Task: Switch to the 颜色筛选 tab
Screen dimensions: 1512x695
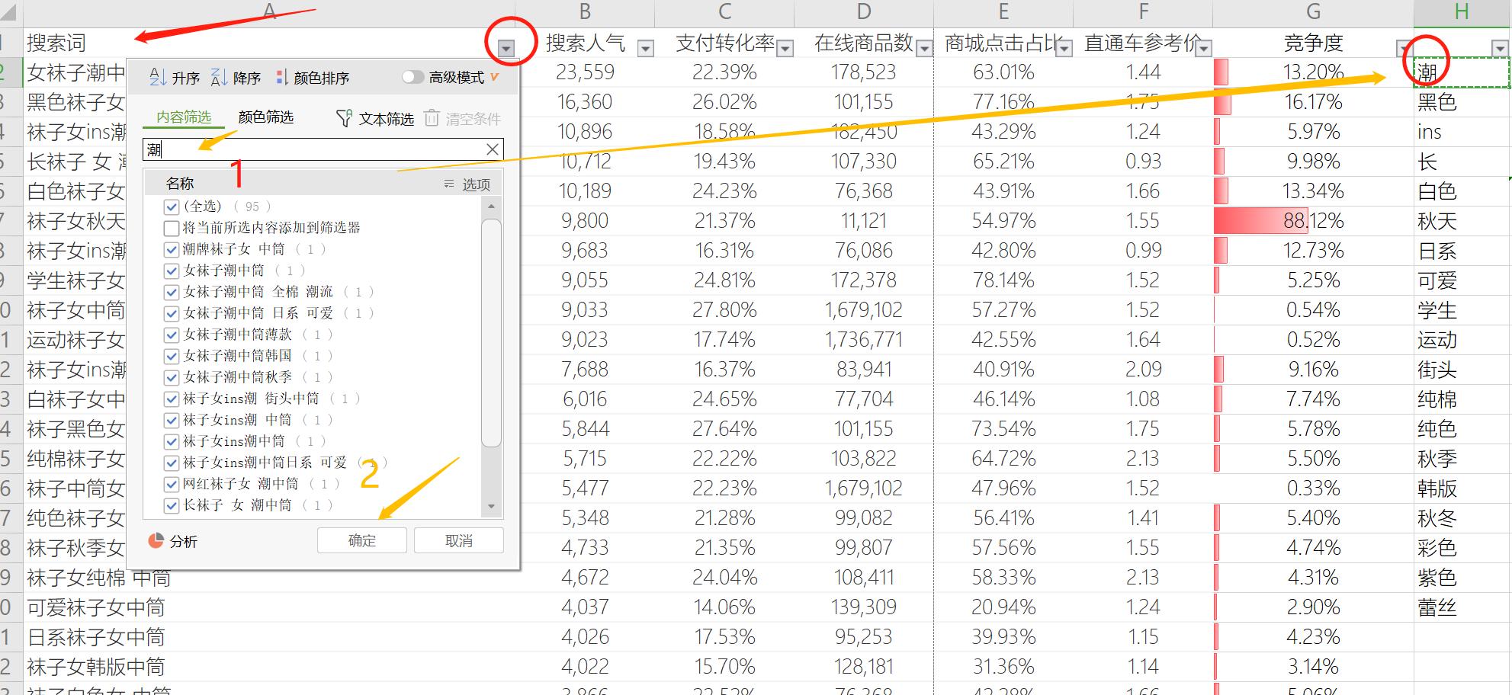Action: click(266, 117)
